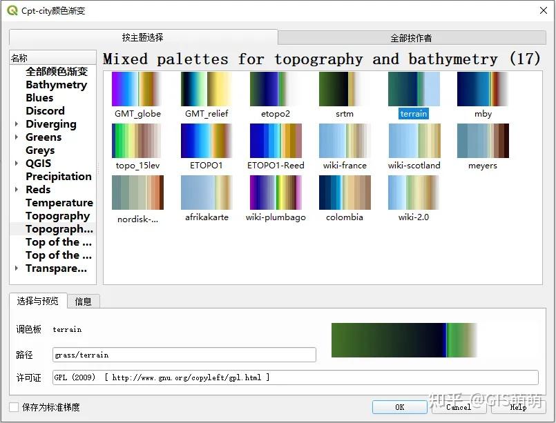Click the Cancel button
Image resolution: width=556 pixels, height=423 pixels.
pyautogui.click(x=459, y=407)
